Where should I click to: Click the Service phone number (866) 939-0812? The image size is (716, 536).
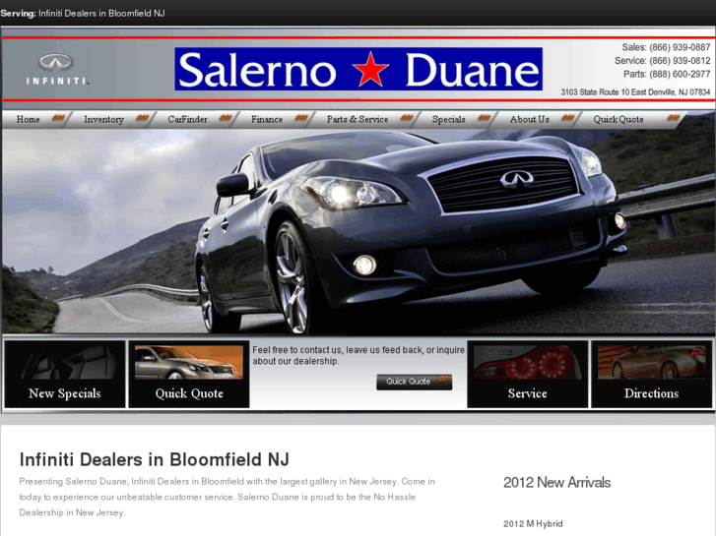680,61
